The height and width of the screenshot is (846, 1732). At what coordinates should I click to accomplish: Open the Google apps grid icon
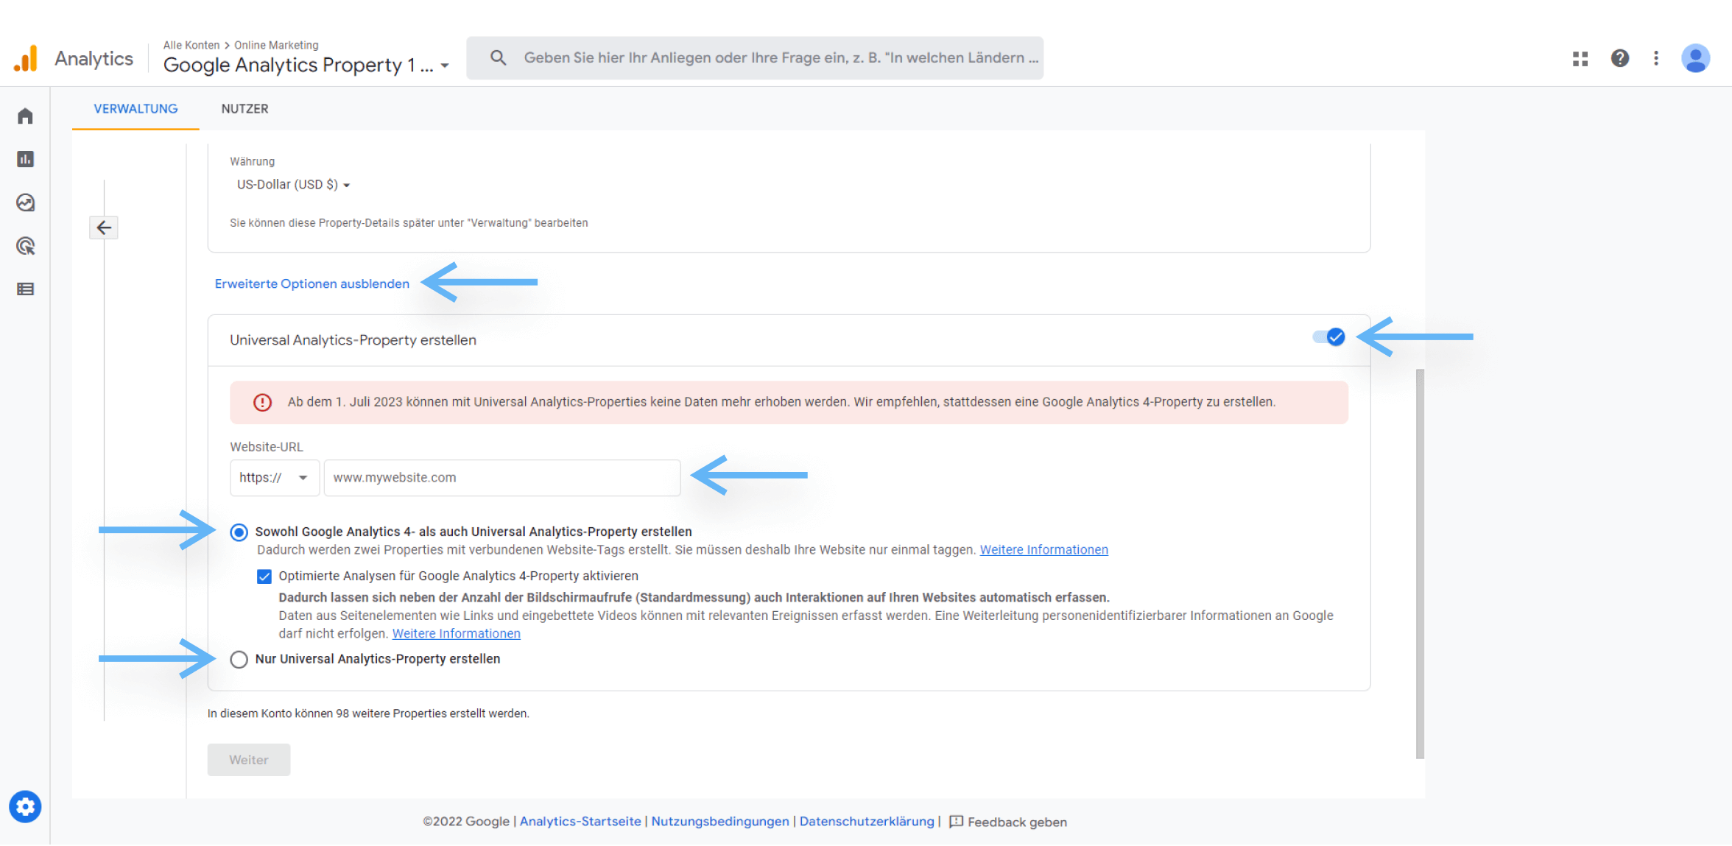point(1580,58)
